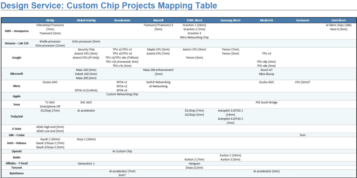Click the Samsung direct column header

click(x=230, y=20)
